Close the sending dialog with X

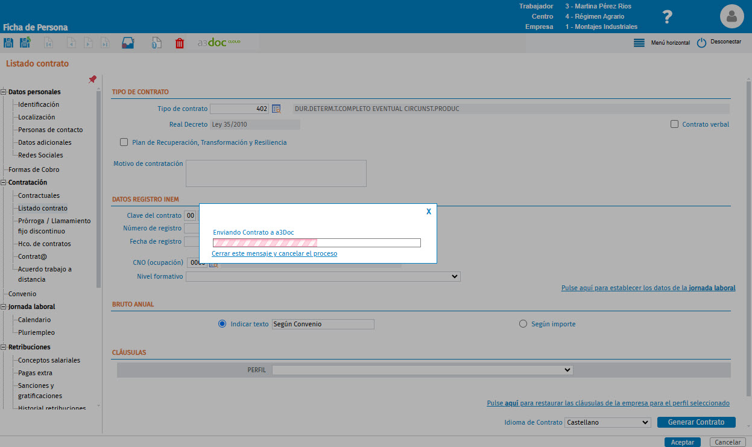(x=429, y=212)
